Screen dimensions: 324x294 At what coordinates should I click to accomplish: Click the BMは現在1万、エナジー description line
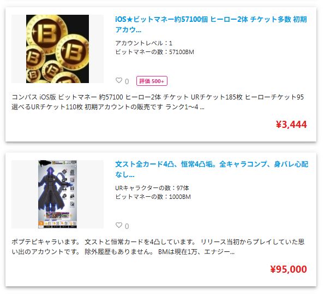pyautogui.click(x=123, y=251)
